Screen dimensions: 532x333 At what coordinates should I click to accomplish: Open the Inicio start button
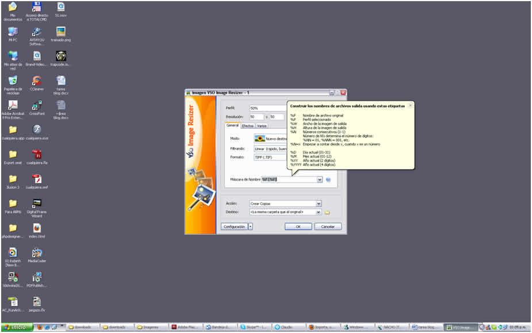pyautogui.click(x=17, y=327)
